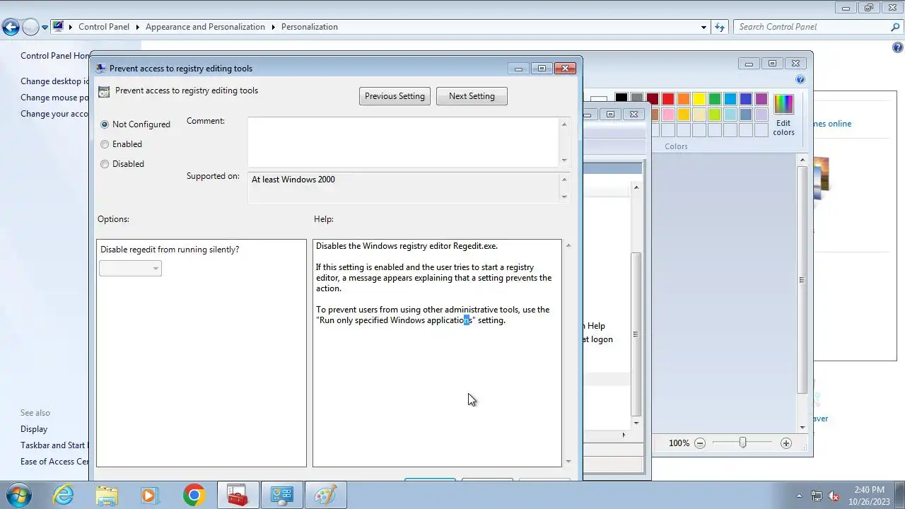905x509 pixels.
Task: Open Windows Explorer from the taskbar
Action: pyautogui.click(x=107, y=495)
